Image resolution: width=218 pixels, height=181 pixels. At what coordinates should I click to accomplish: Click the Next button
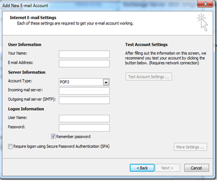coord(168,168)
